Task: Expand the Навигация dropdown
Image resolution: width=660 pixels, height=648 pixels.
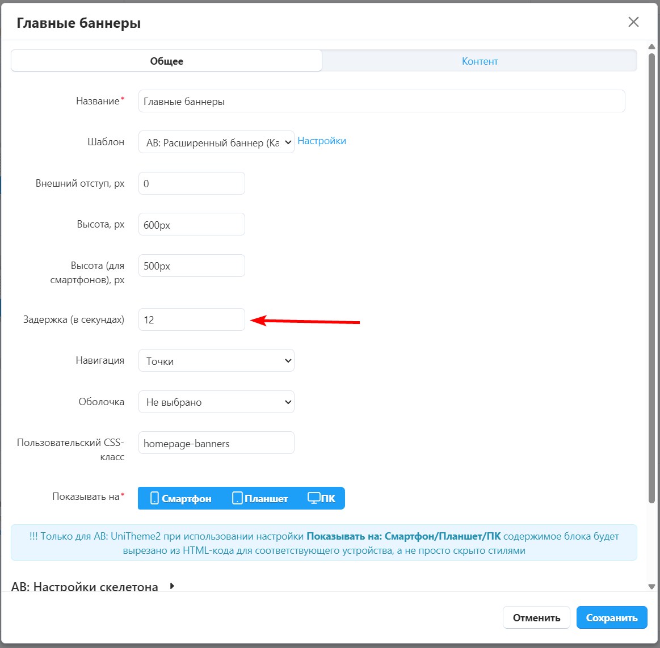Action: pos(216,361)
